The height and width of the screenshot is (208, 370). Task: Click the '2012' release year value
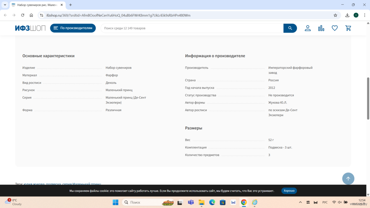click(272, 88)
